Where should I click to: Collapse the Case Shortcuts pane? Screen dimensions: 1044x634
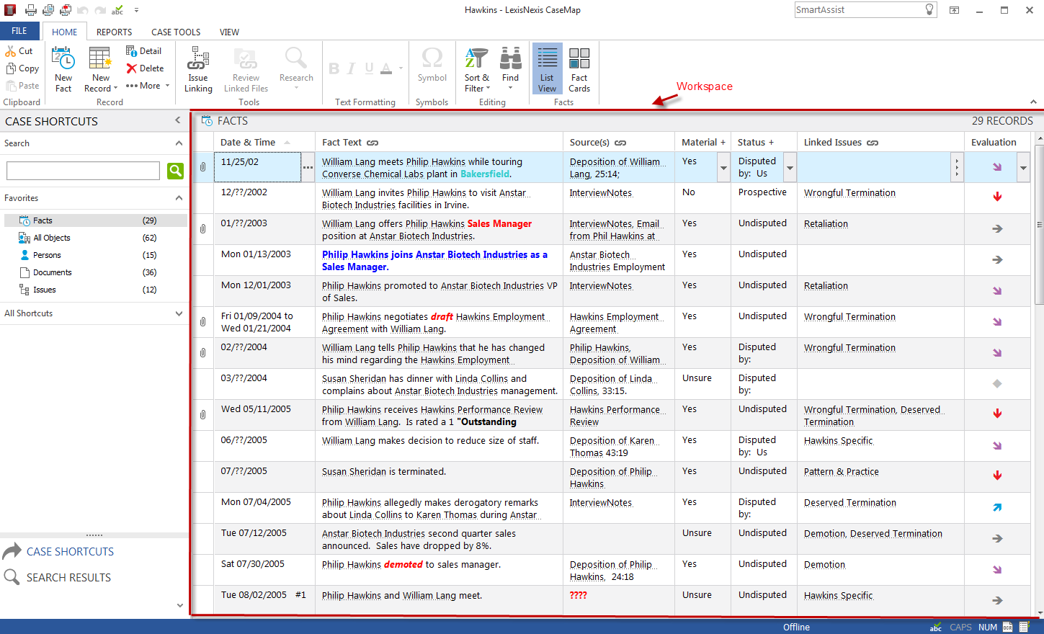pyautogui.click(x=178, y=120)
